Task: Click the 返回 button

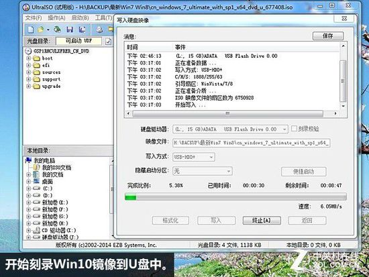Action: [x=307, y=221]
